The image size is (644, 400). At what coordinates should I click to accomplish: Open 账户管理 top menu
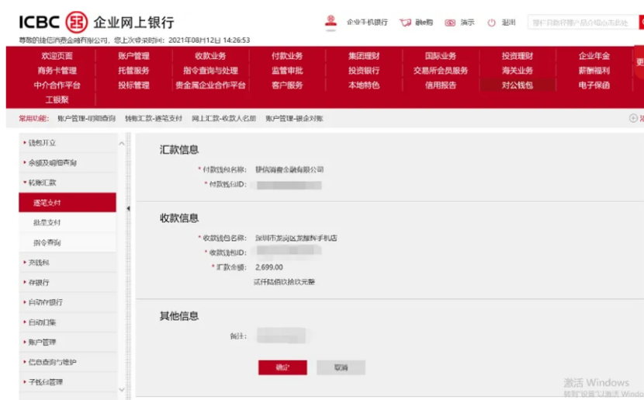pos(133,56)
